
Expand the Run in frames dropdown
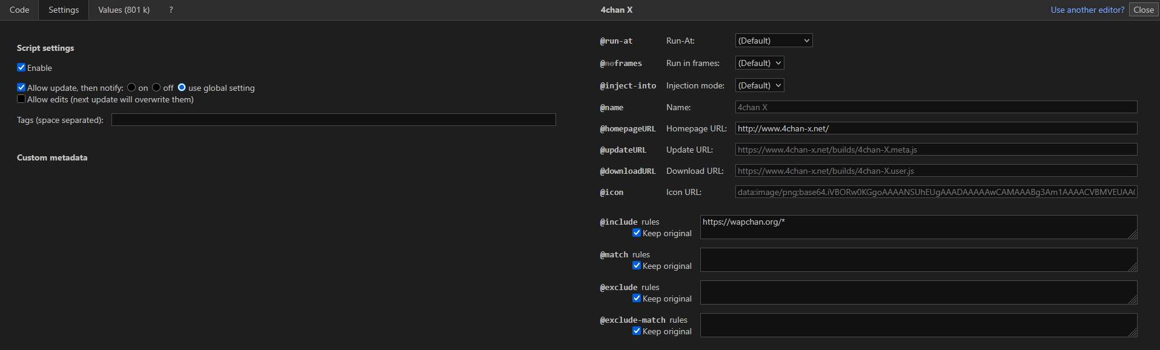pos(760,63)
